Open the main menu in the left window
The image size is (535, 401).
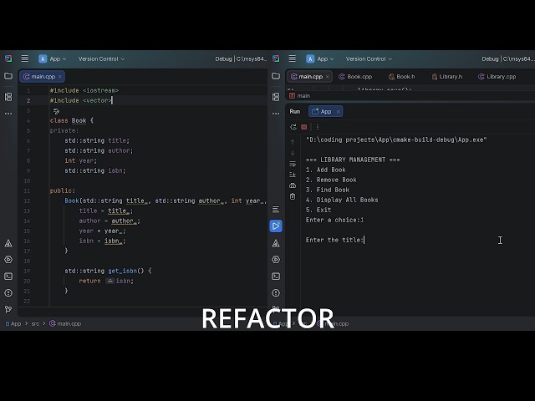(x=24, y=58)
